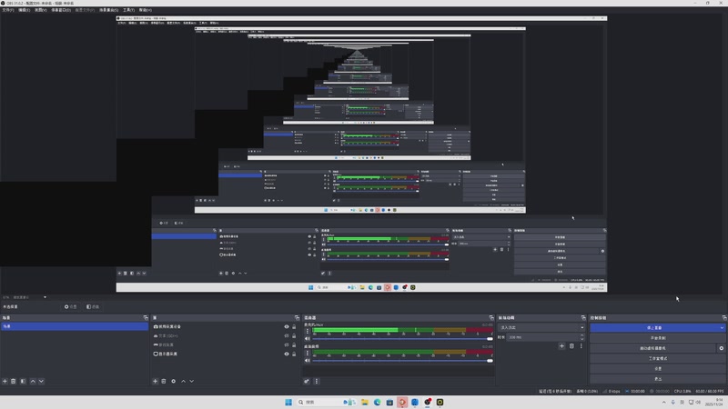This screenshot has width=728, height=409.
Task: Move source down arrow in Sources dock
Action: [x=192, y=381]
